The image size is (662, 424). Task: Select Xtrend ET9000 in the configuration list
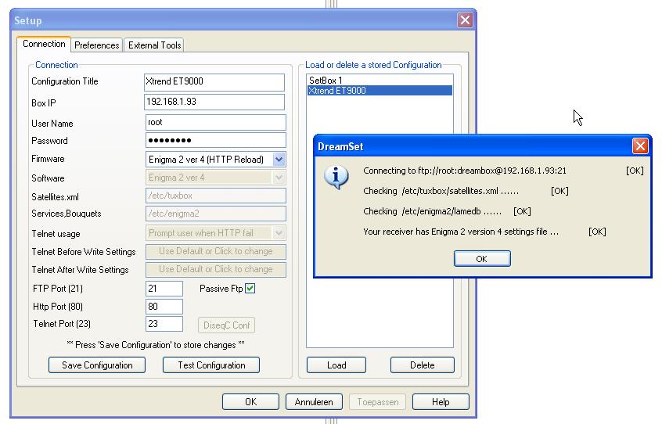coord(380,90)
